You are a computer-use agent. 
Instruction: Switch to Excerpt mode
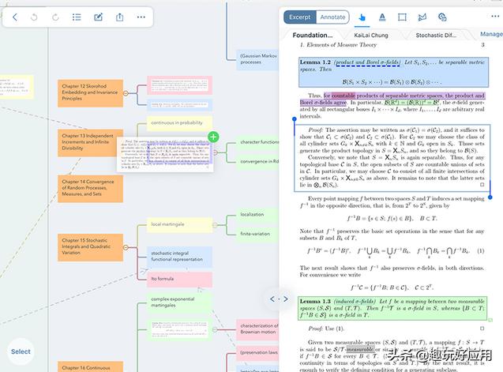click(x=299, y=17)
